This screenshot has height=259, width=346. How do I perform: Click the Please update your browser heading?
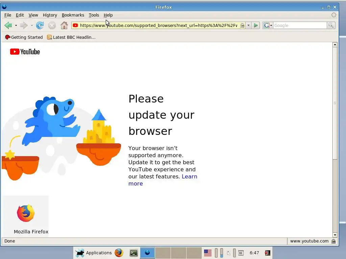161,115
